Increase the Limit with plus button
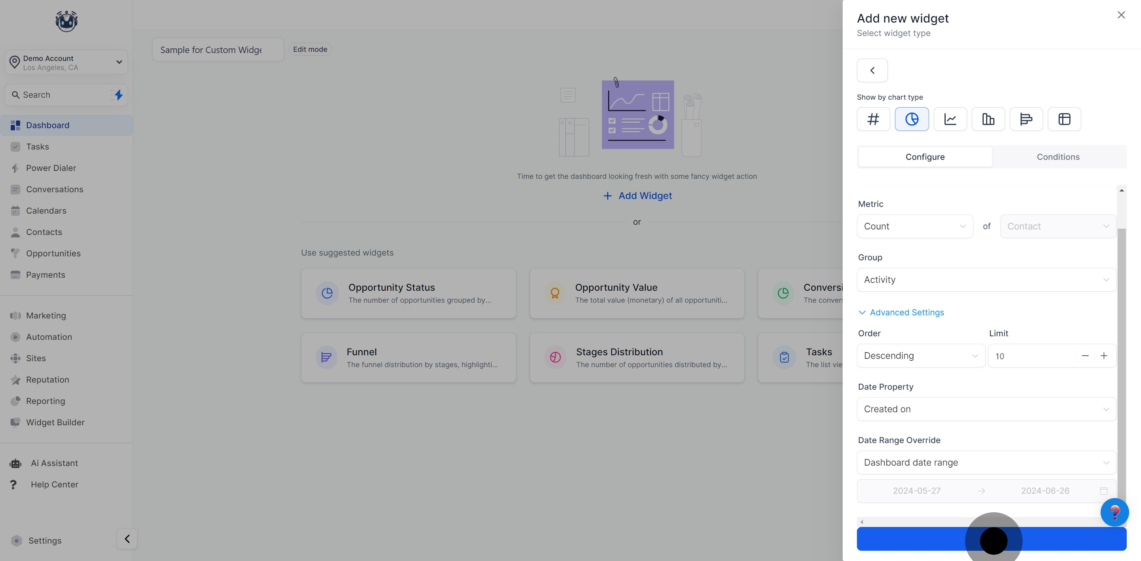 [1104, 356]
